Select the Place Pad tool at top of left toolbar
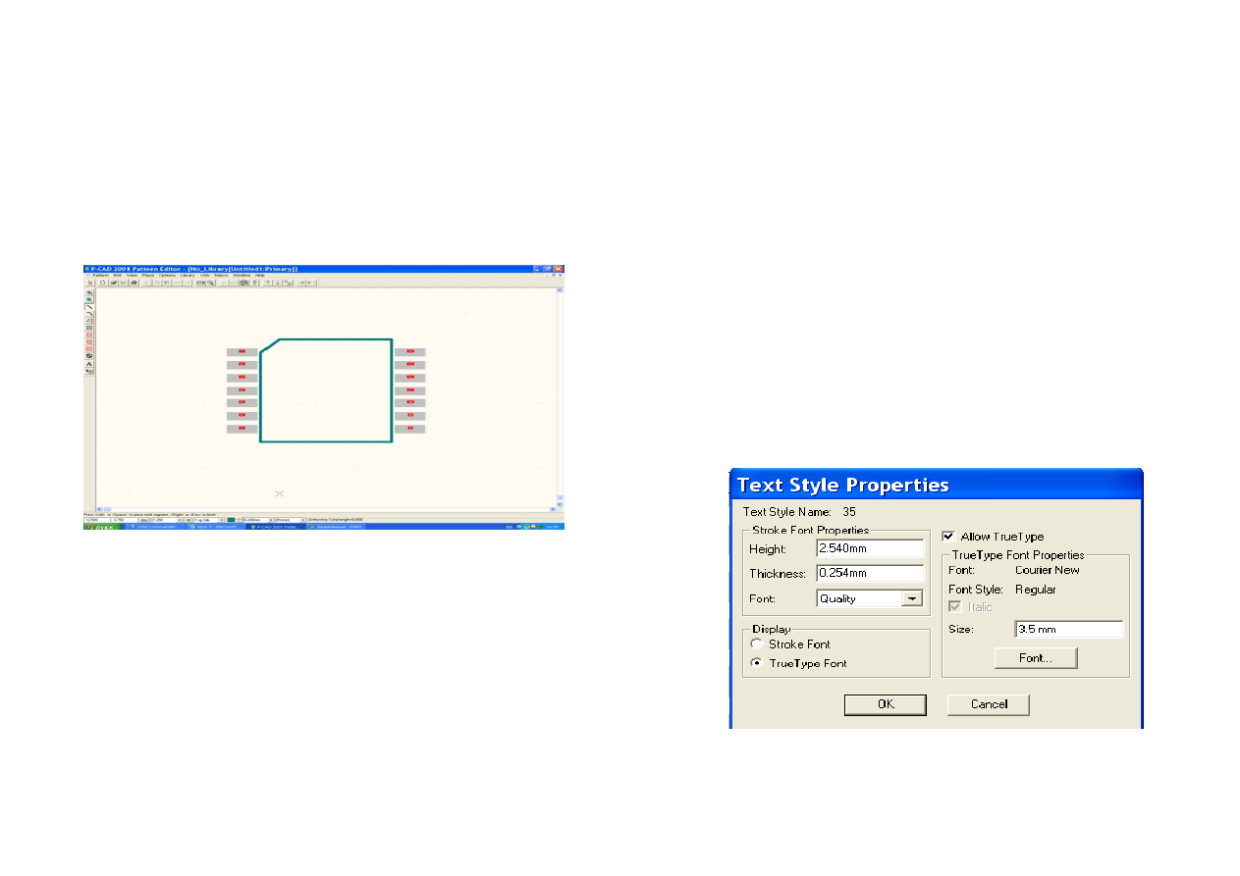 pos(89,292)
